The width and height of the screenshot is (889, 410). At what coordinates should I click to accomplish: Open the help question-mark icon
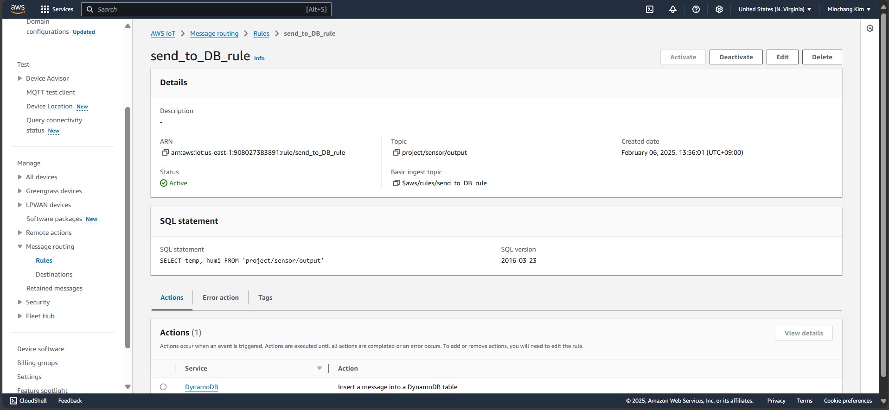696,9
